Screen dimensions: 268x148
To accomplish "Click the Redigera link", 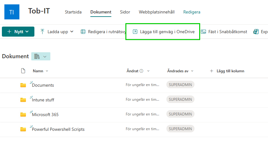I will click(192, 12).
